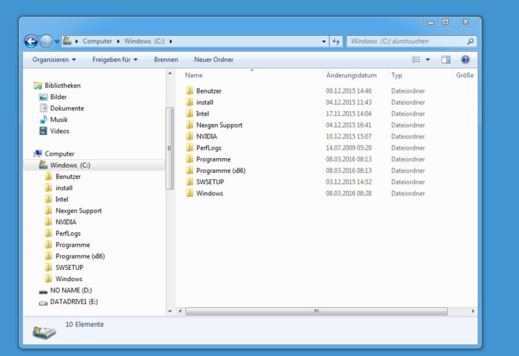Select Bibliotheken in navigation pane
Image resolution: width=519 pixels, height=356 pixels.
click(57, 86)
